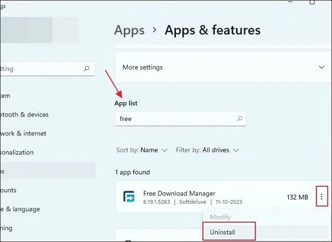This screenshot has width=332, height=242.
Task: Select the greyed Modify menu entry
Action: coord(220,217)
